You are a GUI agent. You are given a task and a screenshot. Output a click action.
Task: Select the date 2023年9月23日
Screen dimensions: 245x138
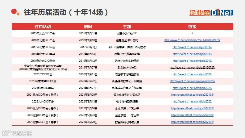click(88, 115)
